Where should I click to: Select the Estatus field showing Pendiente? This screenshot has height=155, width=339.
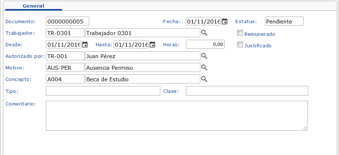point(284,21)
